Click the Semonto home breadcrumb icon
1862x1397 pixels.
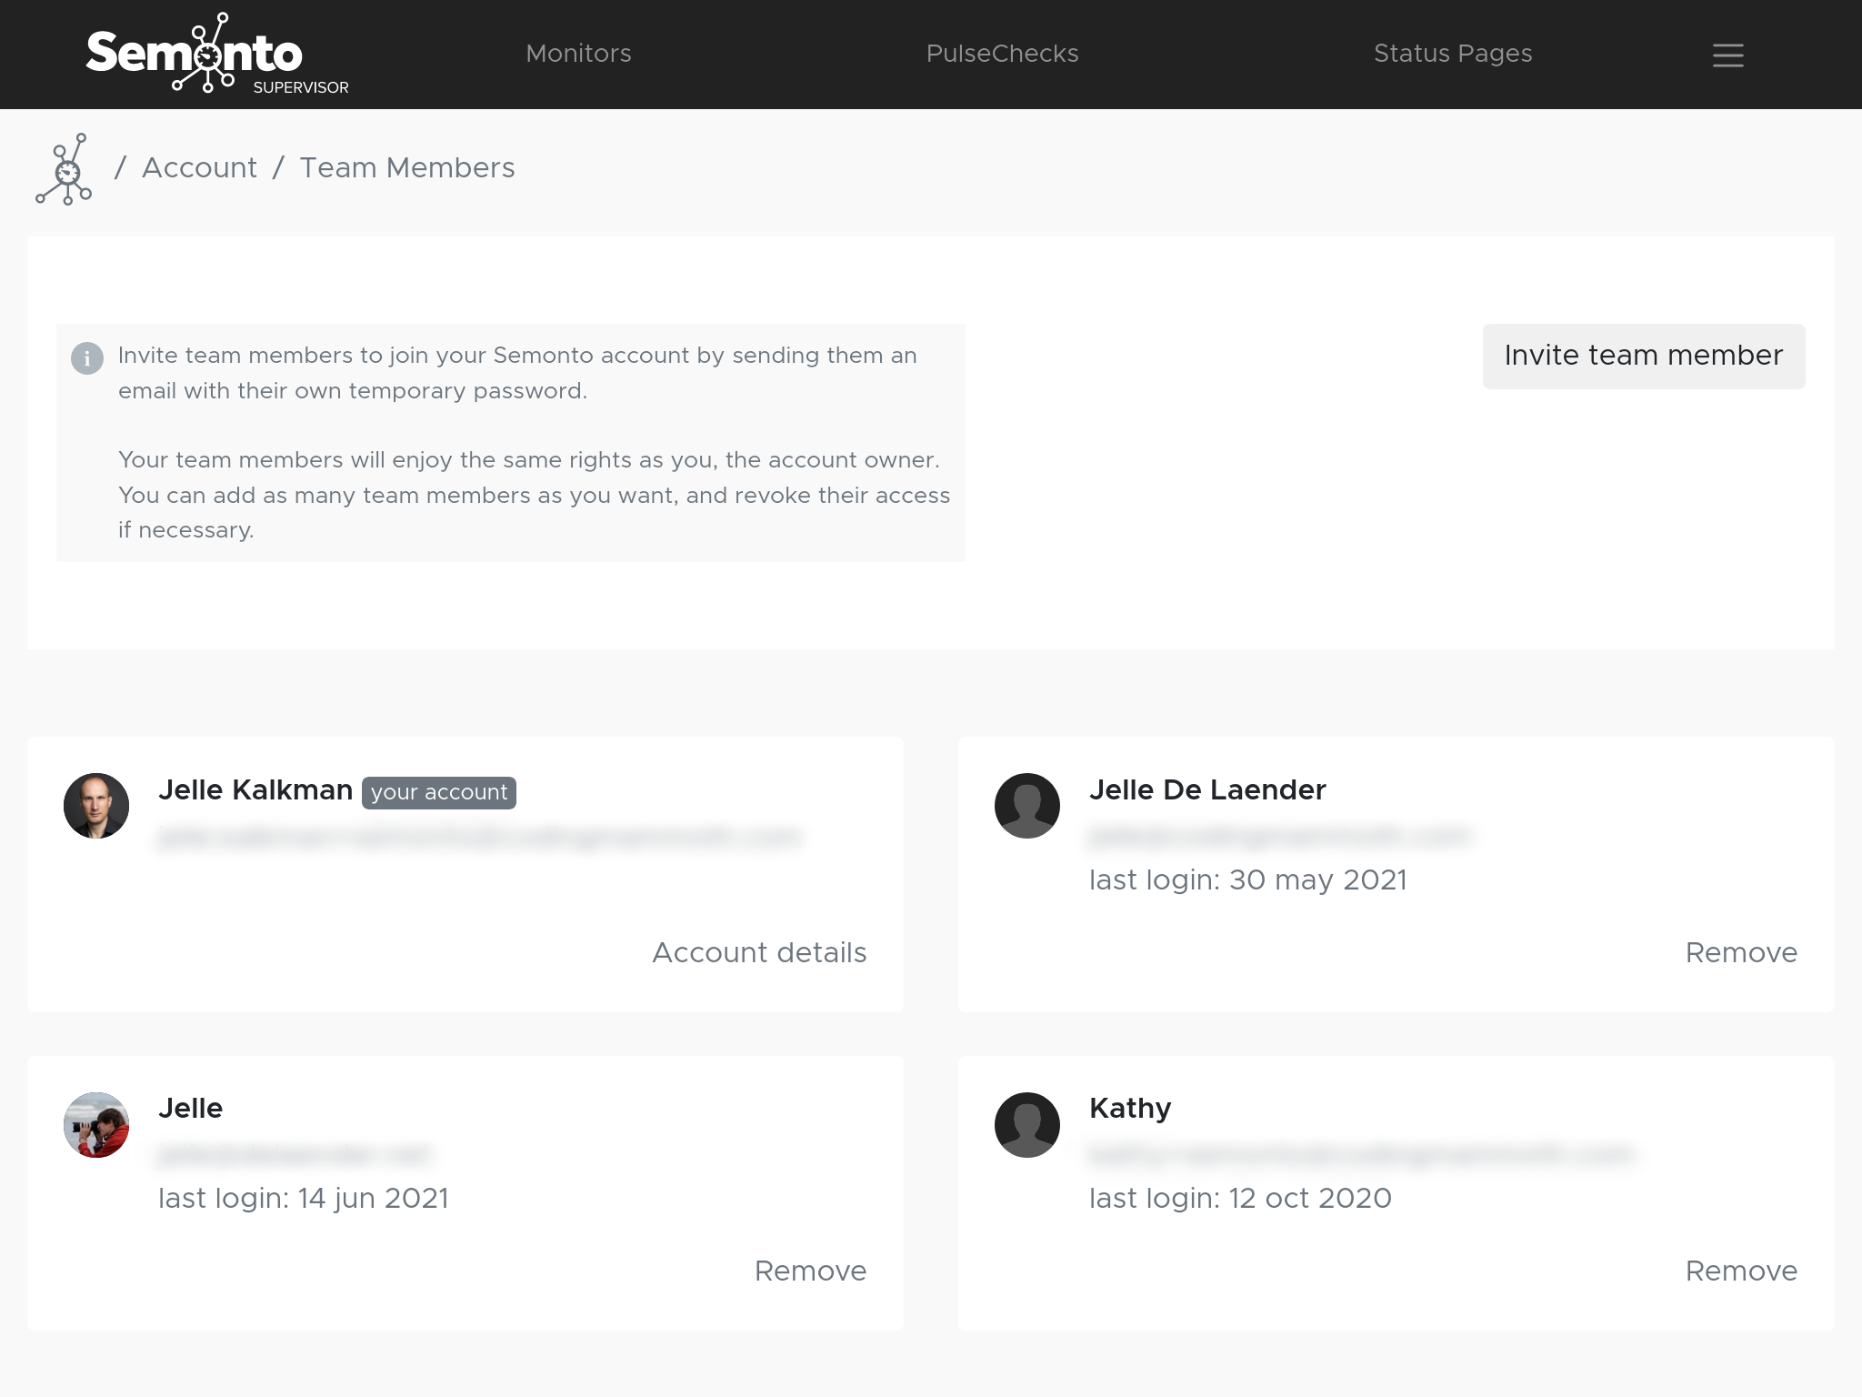(64, 169)
